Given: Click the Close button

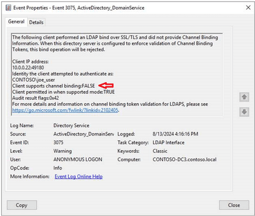Looking at the screenshot, I should pyautogui.click(x=234, y=205).
